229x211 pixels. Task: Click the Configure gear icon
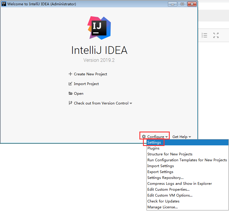pos(144,137)
